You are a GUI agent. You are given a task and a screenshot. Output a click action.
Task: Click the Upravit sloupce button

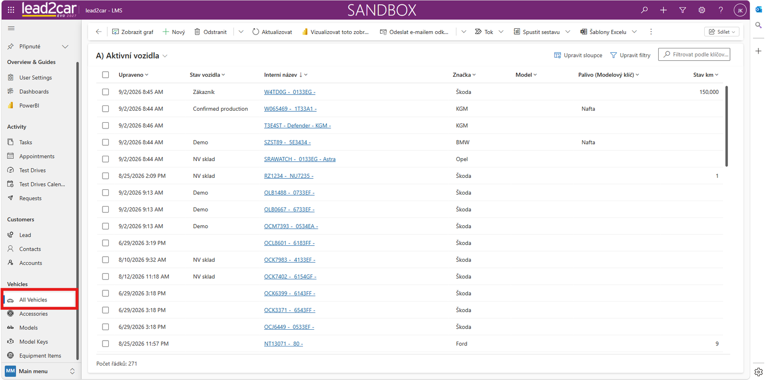[578, 55]
